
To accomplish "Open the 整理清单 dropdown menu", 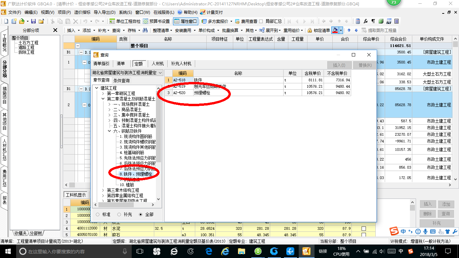I will (x=163, y=30).
